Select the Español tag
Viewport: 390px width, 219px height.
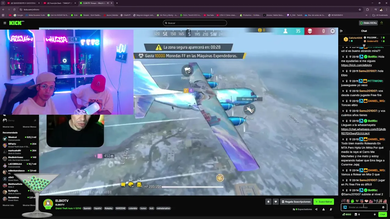[x=97, y=208]
